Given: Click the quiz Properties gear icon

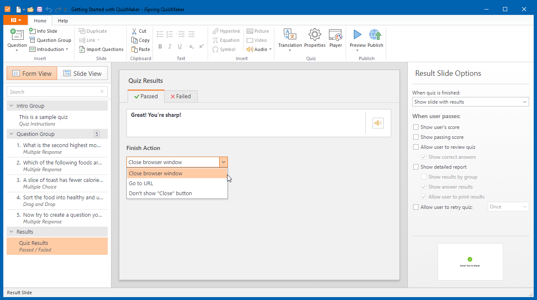Looking at the screenshot, I should (x=314, y=35).
